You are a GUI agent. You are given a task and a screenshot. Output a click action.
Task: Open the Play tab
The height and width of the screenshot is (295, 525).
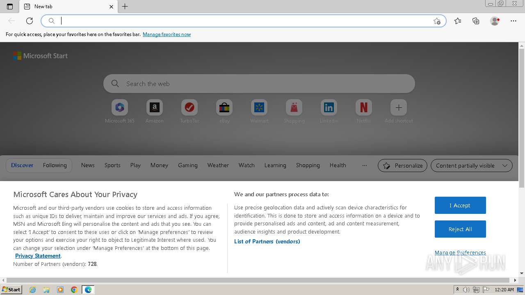(x=135, y=165)
